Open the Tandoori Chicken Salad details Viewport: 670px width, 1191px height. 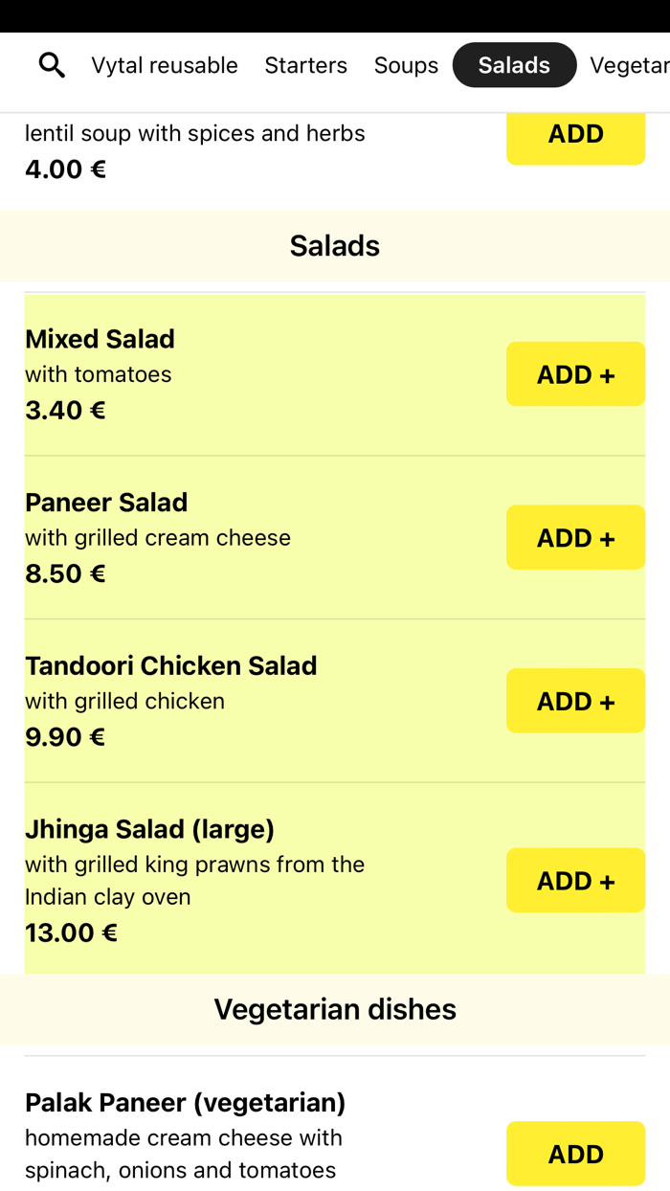tap(171, 664)
